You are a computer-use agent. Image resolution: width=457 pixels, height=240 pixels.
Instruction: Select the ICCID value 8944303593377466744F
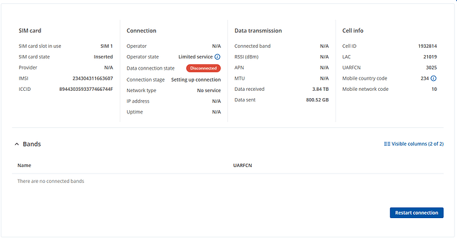coord(86,90)
